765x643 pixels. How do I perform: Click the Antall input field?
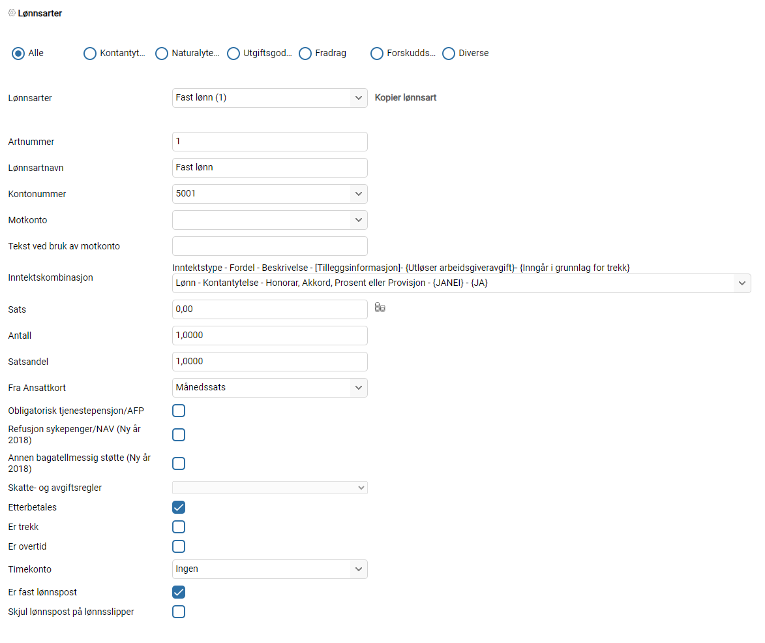click(x=270, y=336)
